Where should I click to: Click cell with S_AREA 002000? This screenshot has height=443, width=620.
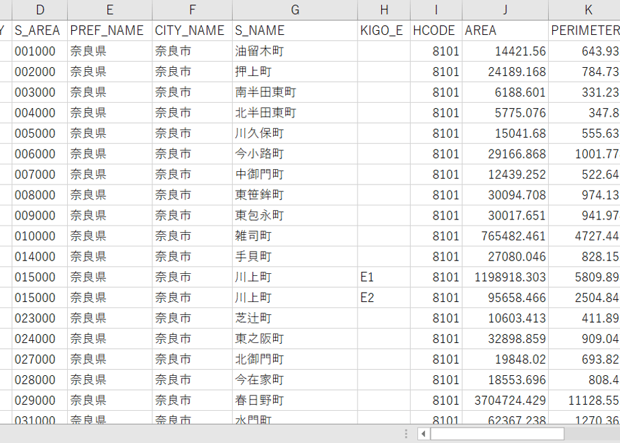[40, 72]
